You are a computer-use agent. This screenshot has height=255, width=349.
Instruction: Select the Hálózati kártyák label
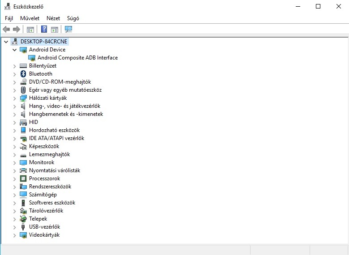(48, 98)
